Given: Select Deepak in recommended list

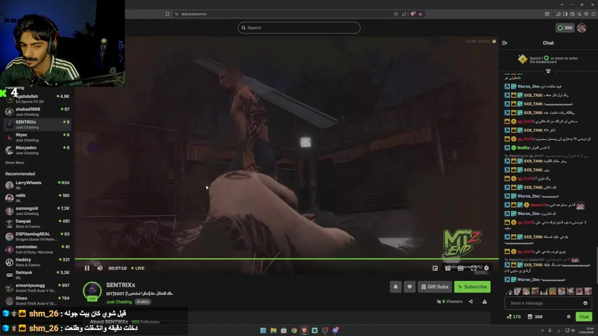Looking at the screenshot, I should point(37,224).
